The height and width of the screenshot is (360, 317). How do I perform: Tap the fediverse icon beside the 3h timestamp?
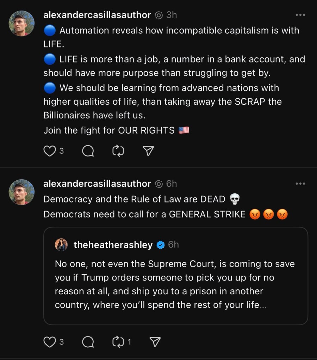(159, 15)
